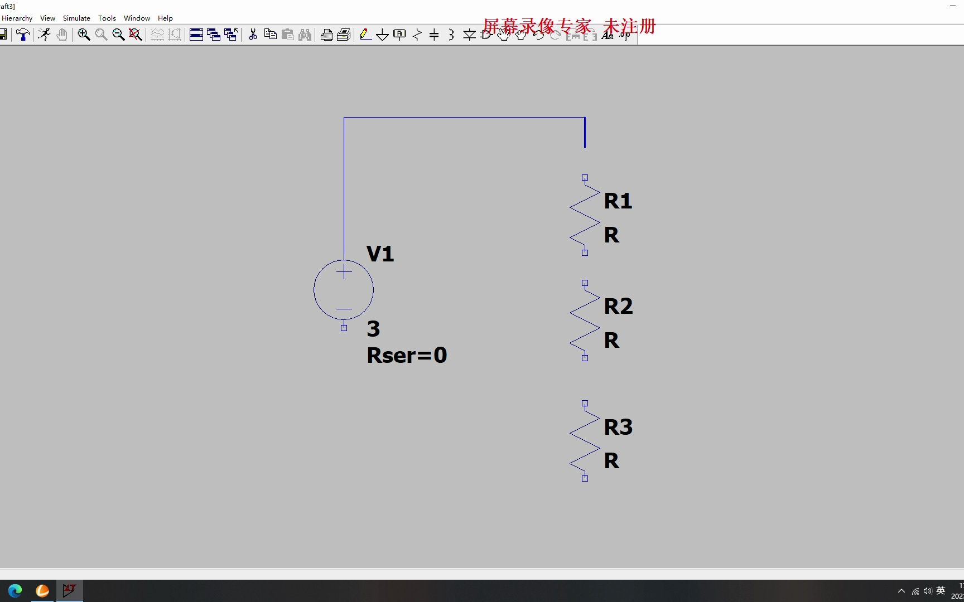
Task: Select the SPICE Directive .op tool
Action: [x=625, y=35]
